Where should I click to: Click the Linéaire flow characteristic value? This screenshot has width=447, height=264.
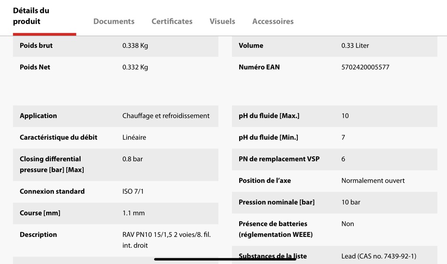pos(134,137)
